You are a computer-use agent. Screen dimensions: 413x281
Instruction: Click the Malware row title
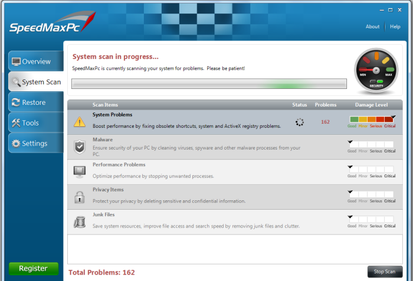click(x=103, y=140)
